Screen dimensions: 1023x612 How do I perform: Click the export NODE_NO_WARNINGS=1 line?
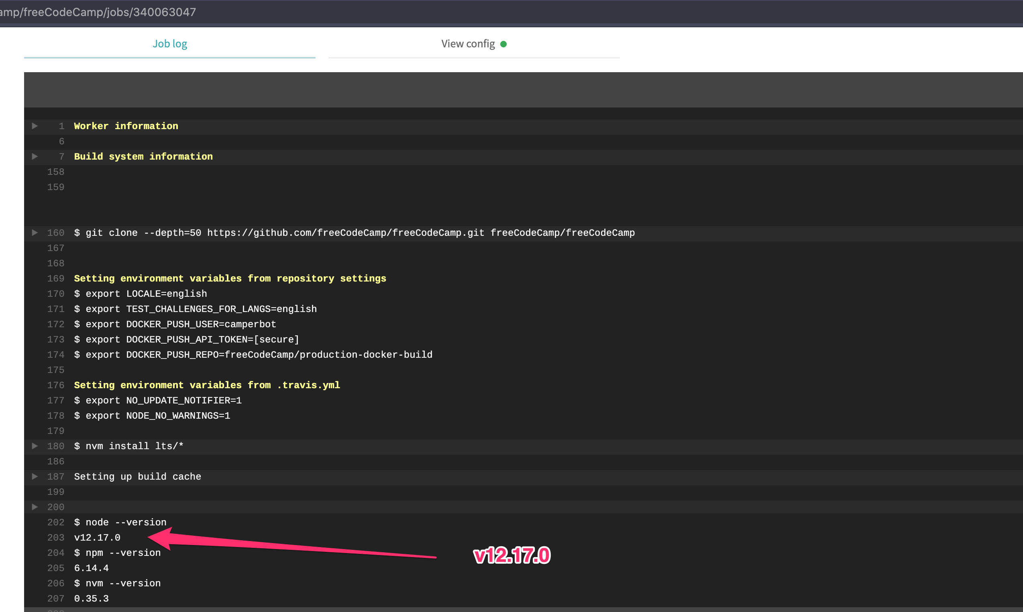pyautogui.click(x=152, y=415)
